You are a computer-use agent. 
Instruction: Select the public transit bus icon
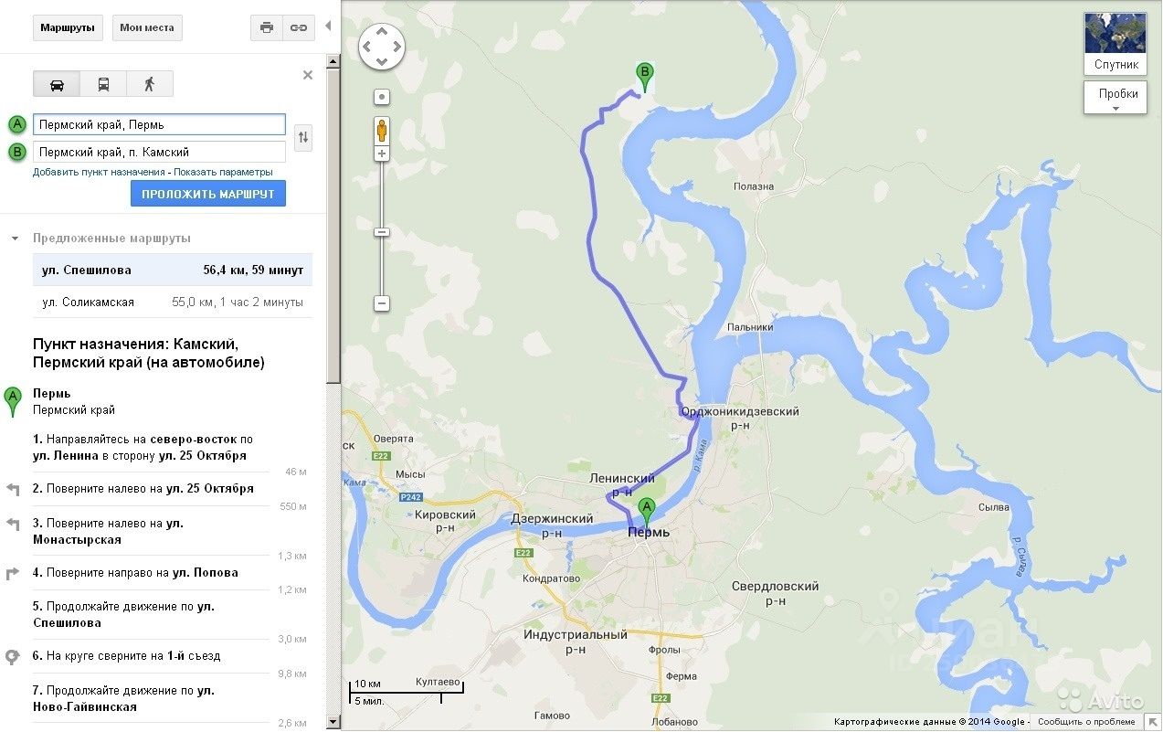click(103, 84)
